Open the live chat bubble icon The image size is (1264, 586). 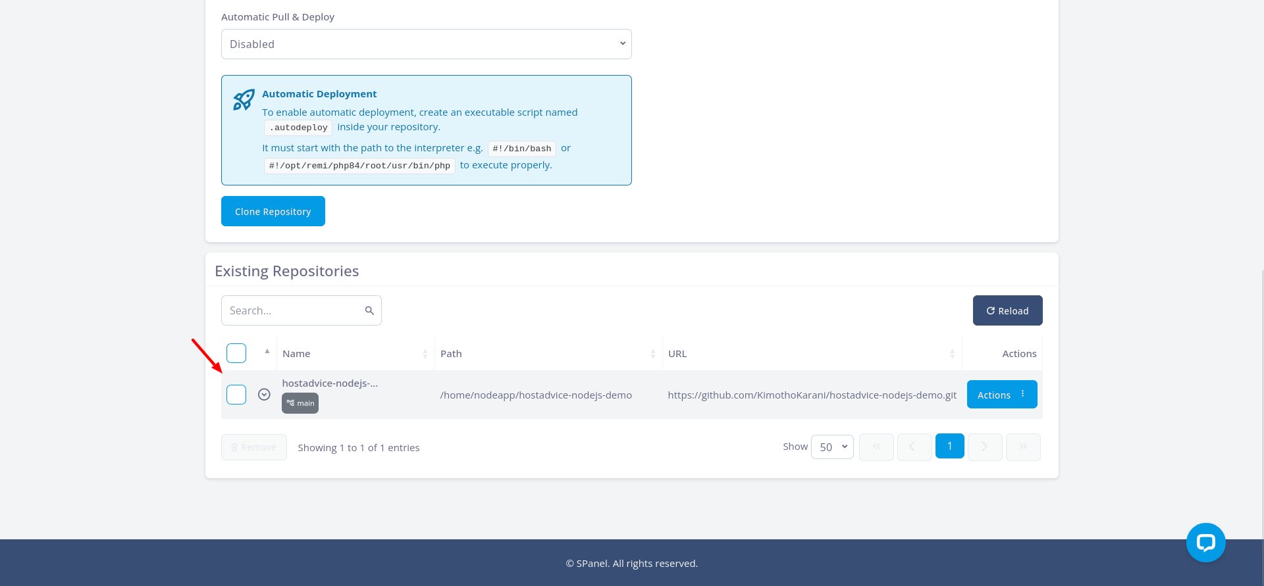click(x=1205, y=543)
